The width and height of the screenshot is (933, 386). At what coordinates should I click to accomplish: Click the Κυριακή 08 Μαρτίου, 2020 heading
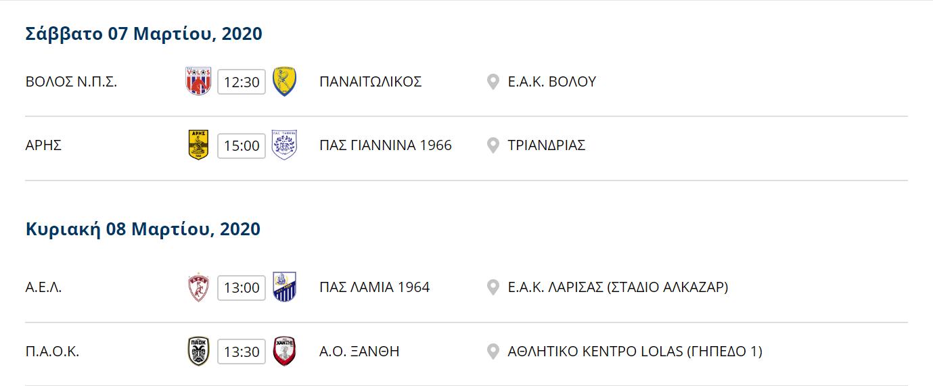tap(143, 229)
